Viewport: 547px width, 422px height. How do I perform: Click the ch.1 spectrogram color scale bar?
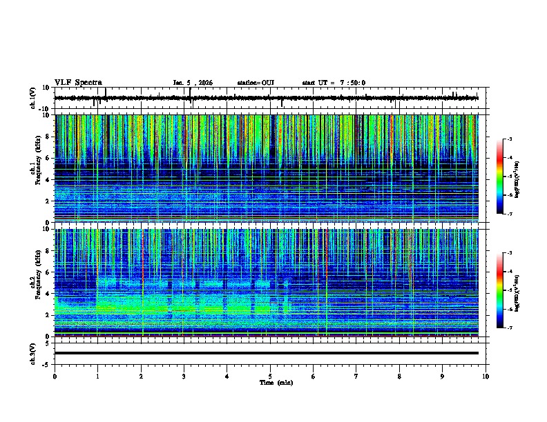coord(500,177)
